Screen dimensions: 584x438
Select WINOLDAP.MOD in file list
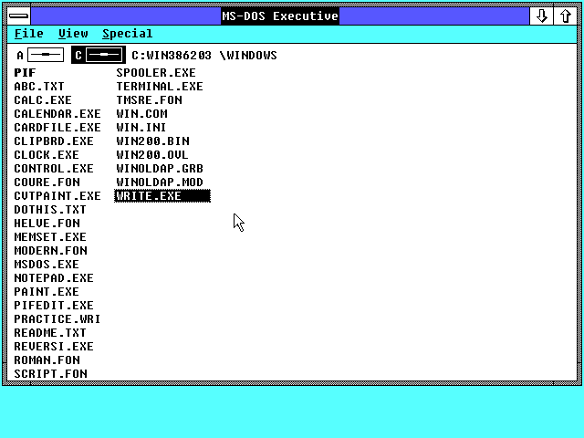(160, 182)
